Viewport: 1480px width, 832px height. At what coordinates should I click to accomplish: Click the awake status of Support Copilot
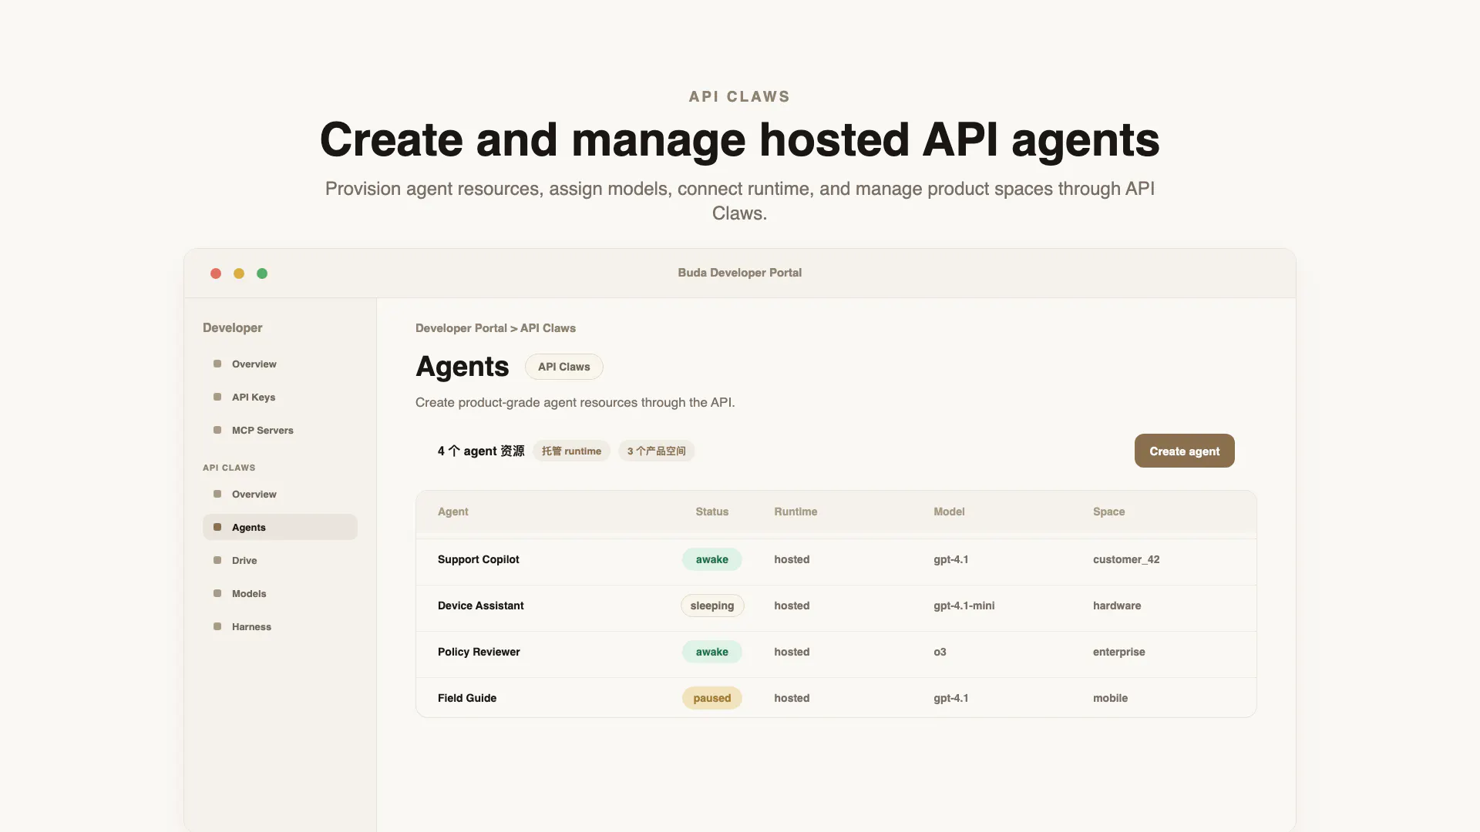[711, 559]
